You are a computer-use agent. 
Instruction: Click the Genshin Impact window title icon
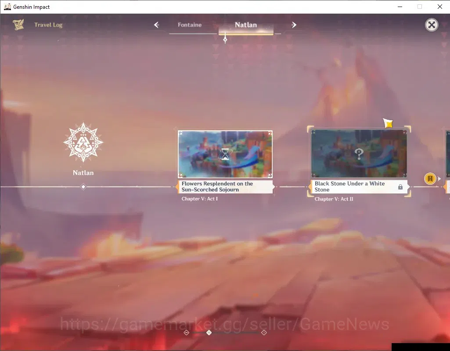pos(7,7)
